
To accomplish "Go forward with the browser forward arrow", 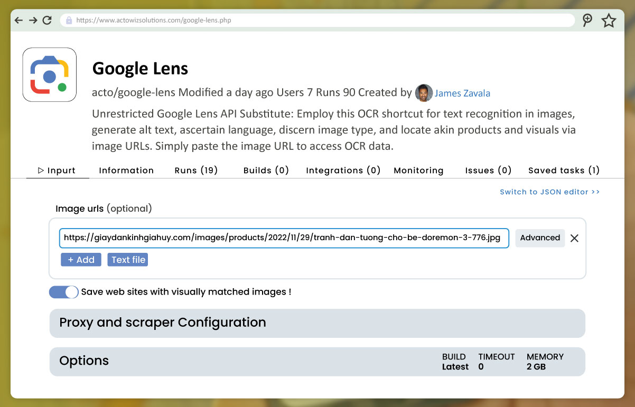I will coord(33,20).
